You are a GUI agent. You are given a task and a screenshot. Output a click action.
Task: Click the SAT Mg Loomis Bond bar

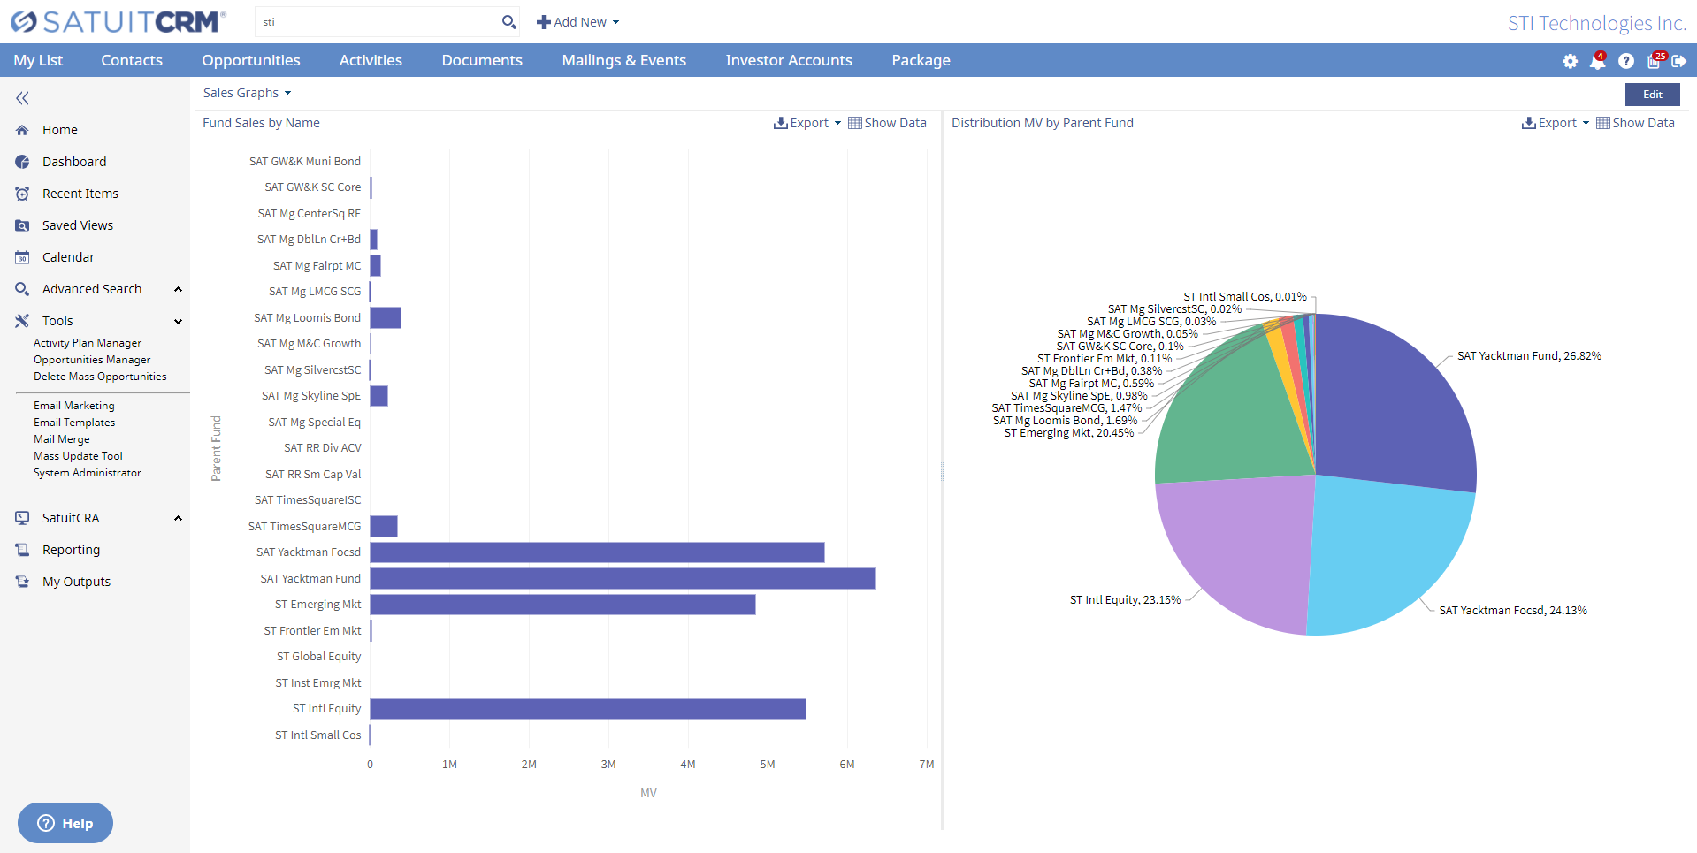[386, 318]
